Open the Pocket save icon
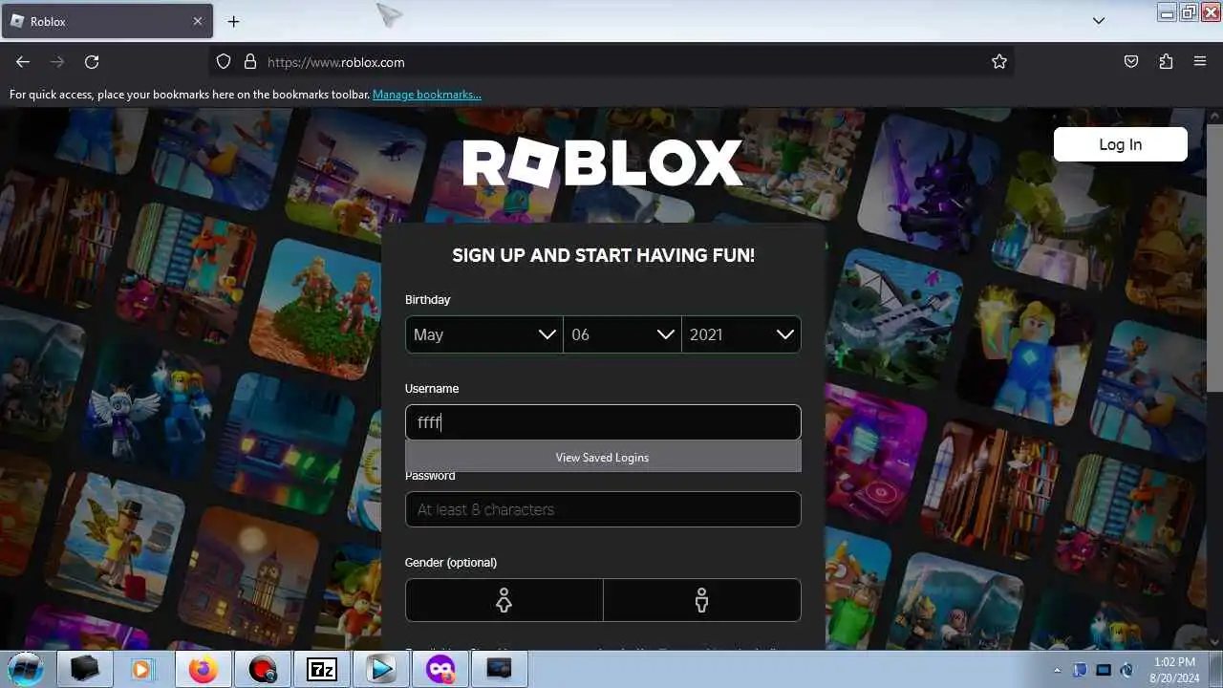 [1131, 62]
